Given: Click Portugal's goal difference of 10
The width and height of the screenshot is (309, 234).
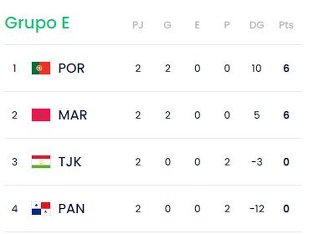Looking at the screenshot, I should pos(256,68).
